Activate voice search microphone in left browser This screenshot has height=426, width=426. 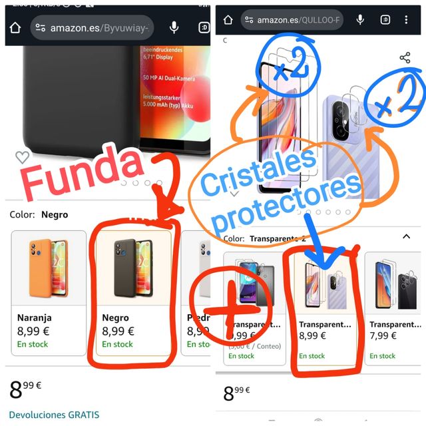click(x=174, y=27)
